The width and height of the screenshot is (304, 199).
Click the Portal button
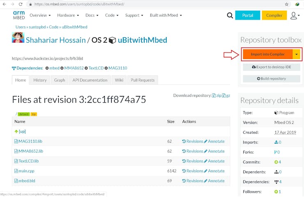(x=248, y=15)
